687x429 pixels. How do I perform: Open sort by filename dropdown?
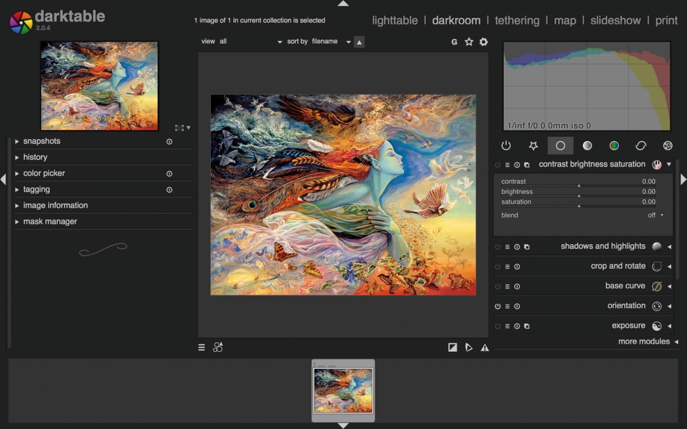[x=331, y=42]
